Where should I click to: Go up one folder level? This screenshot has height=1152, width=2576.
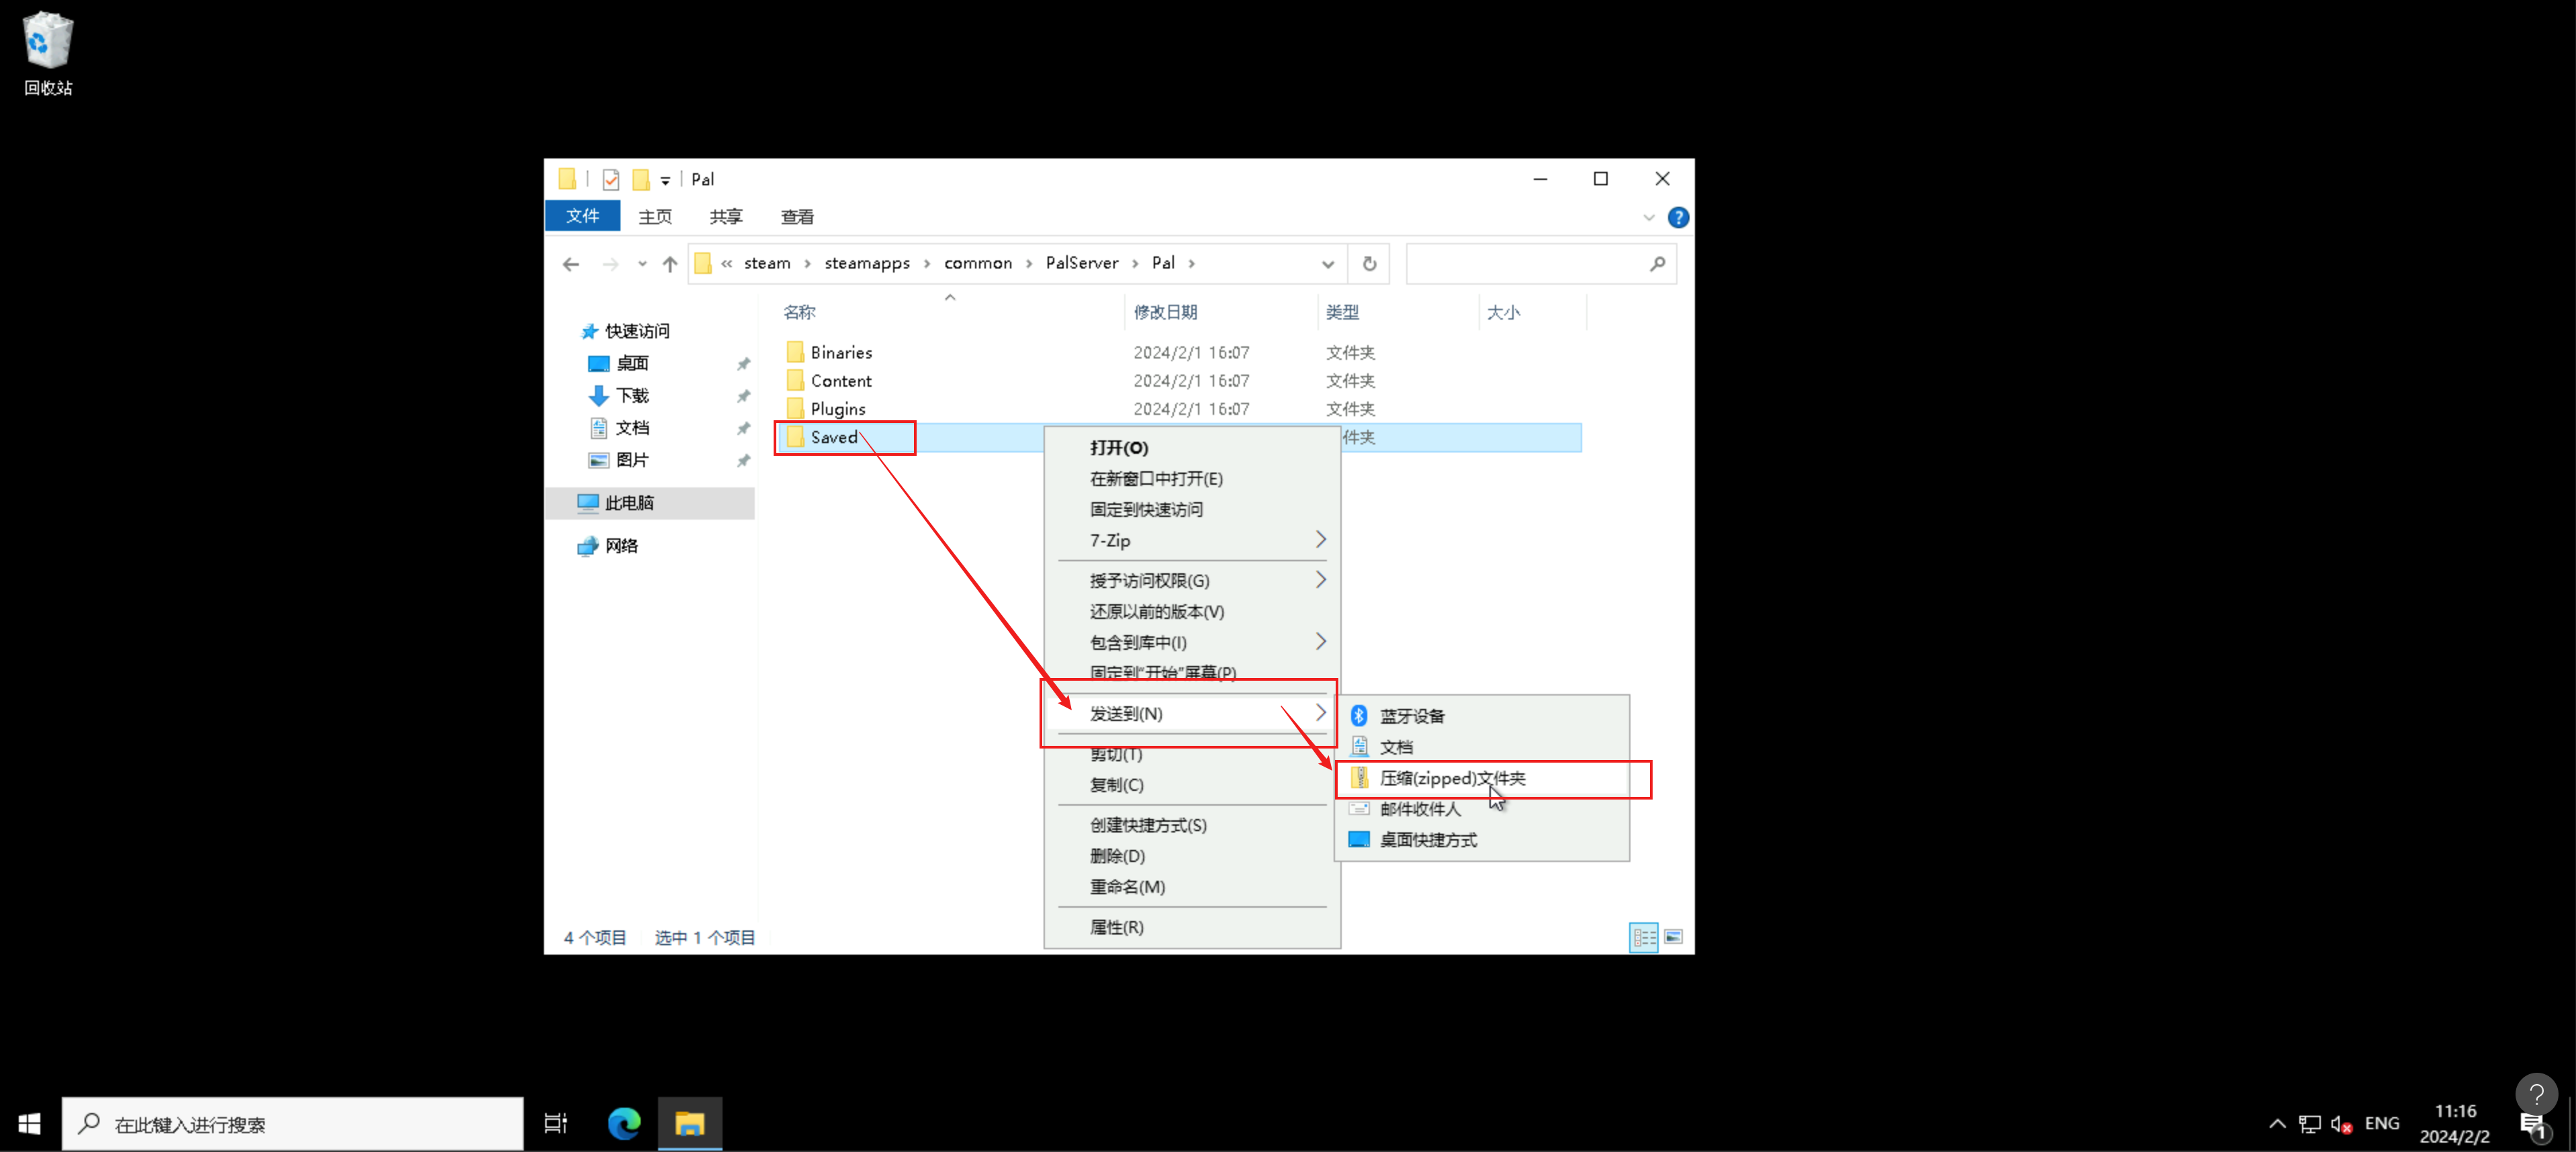click(x=670, y=264)
